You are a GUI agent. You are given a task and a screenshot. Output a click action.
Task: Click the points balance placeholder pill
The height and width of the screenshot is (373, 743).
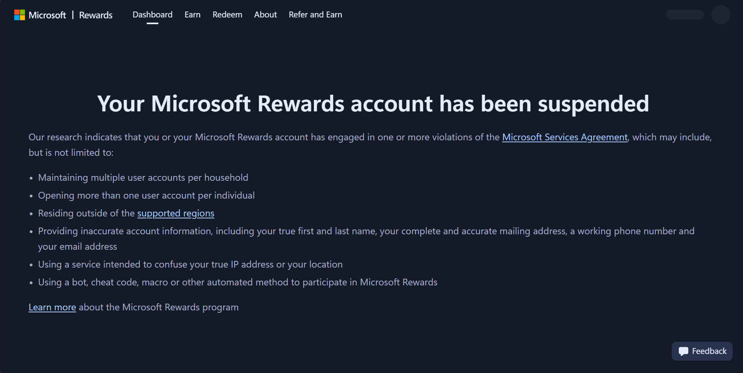coord(685,15)
